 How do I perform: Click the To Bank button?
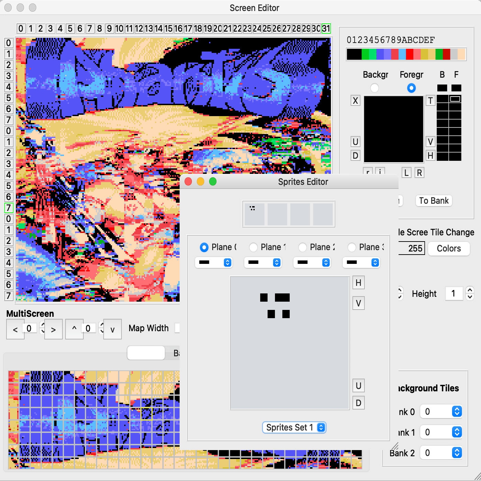pyautogui.click(x=433, y=201)
